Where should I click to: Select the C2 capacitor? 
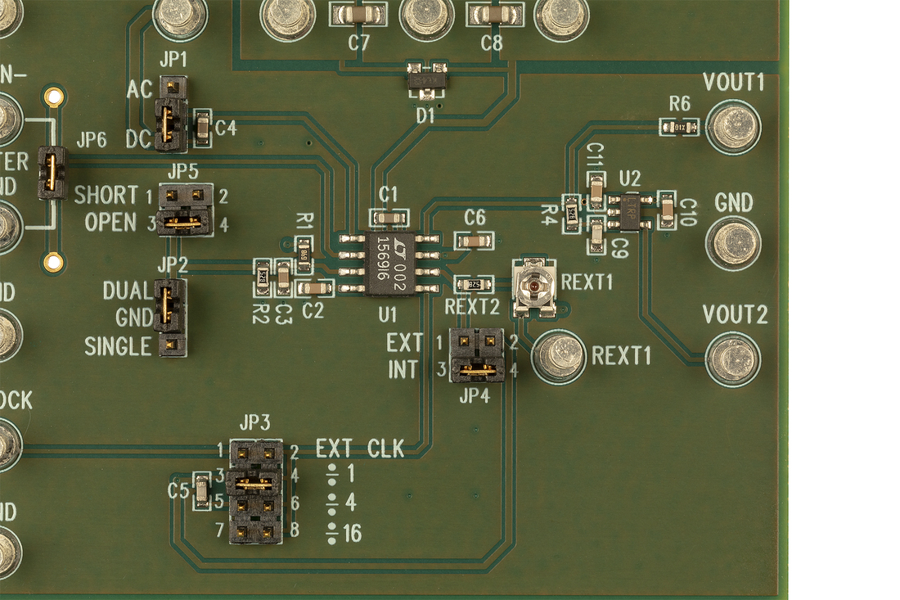click(314, 288)
